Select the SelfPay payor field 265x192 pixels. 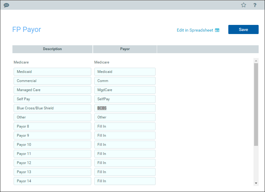coord(125,99)
